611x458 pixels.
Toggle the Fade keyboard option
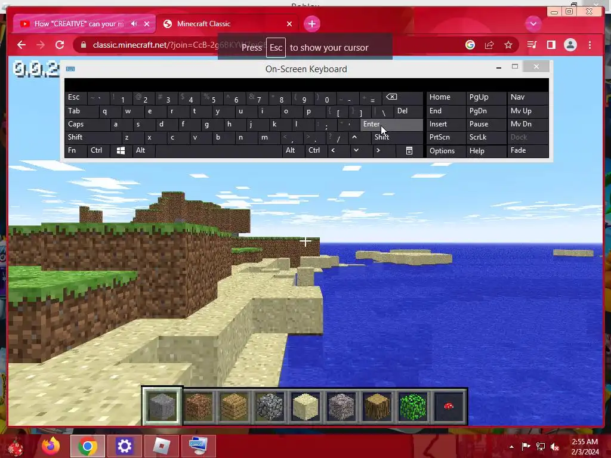[x=527, y=150]
